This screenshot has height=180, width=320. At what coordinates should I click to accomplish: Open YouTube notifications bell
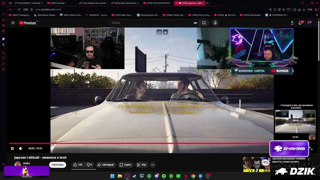(300, 23)
